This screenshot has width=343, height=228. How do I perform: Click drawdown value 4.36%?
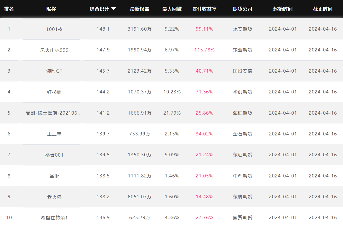click(x=172, y=217)
